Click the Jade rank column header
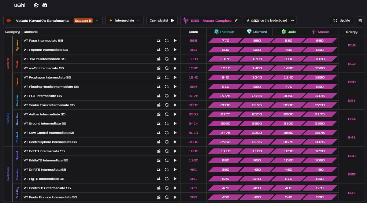The width and height of the screenshot is (367, 203). point(289,32)
